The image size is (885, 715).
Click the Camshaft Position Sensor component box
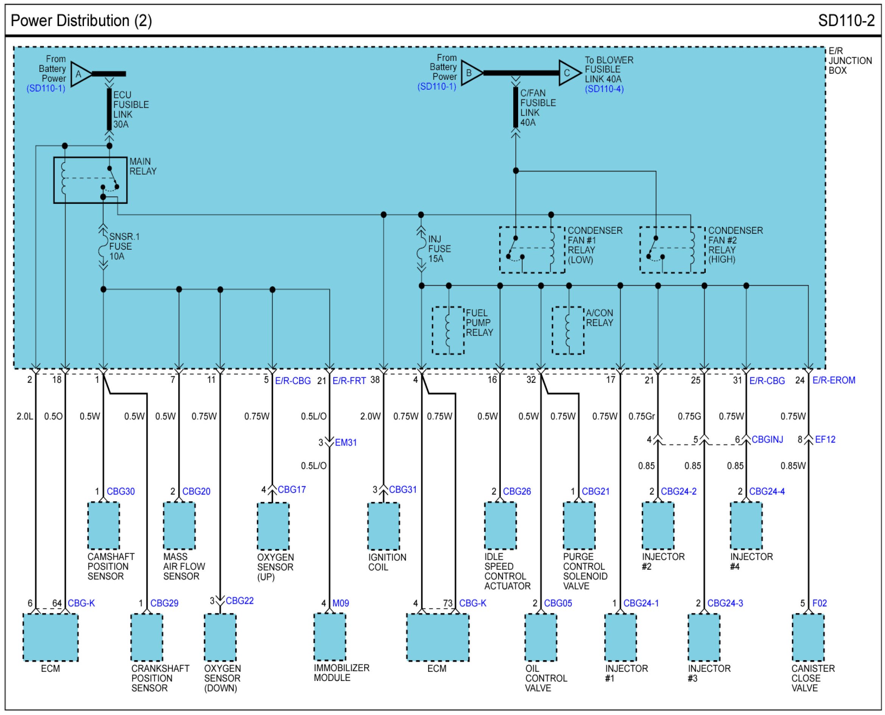coord(103,526)
